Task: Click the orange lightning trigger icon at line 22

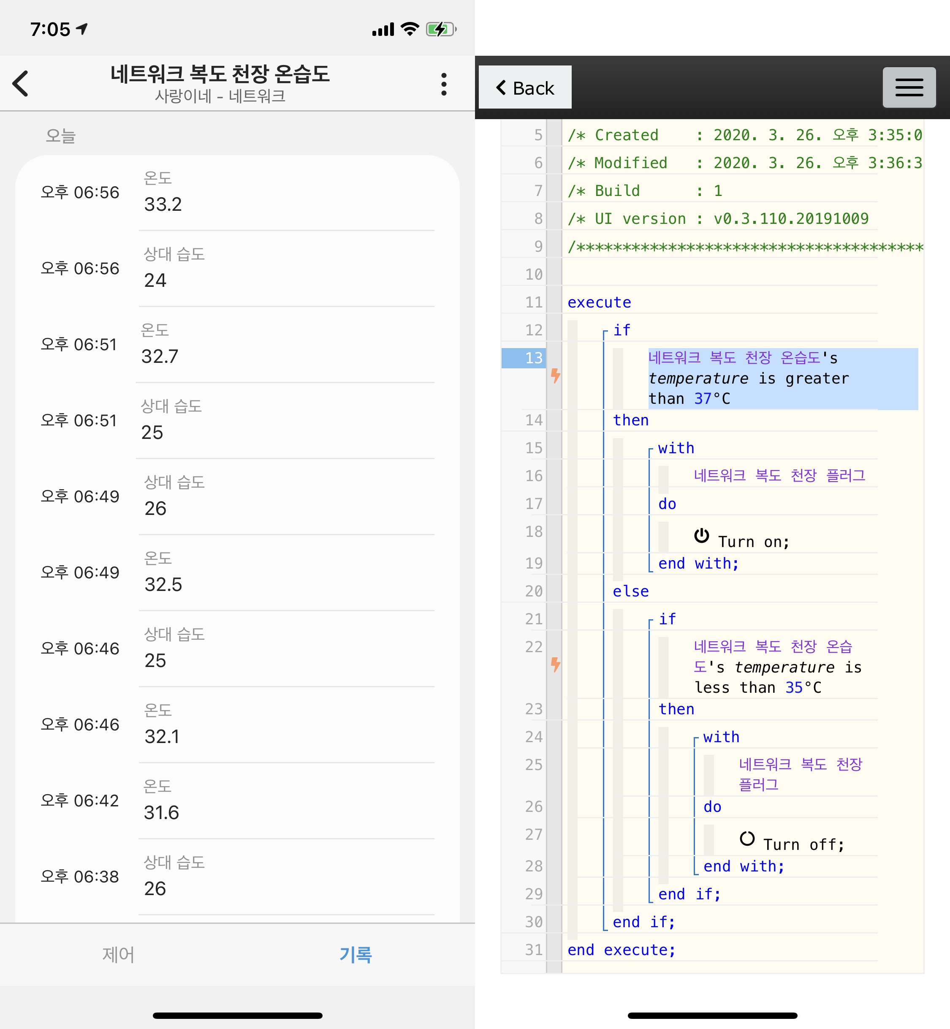Action: [x=555, y=664]
